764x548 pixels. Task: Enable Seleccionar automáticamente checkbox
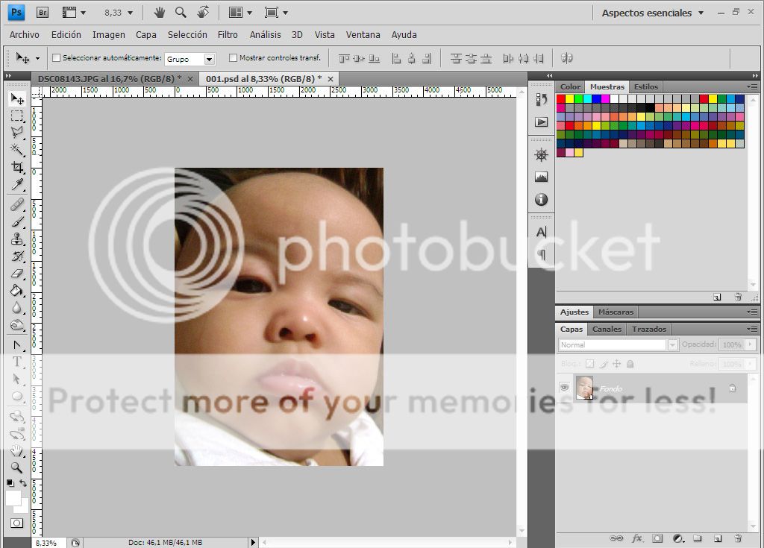[x=56, y=58]
